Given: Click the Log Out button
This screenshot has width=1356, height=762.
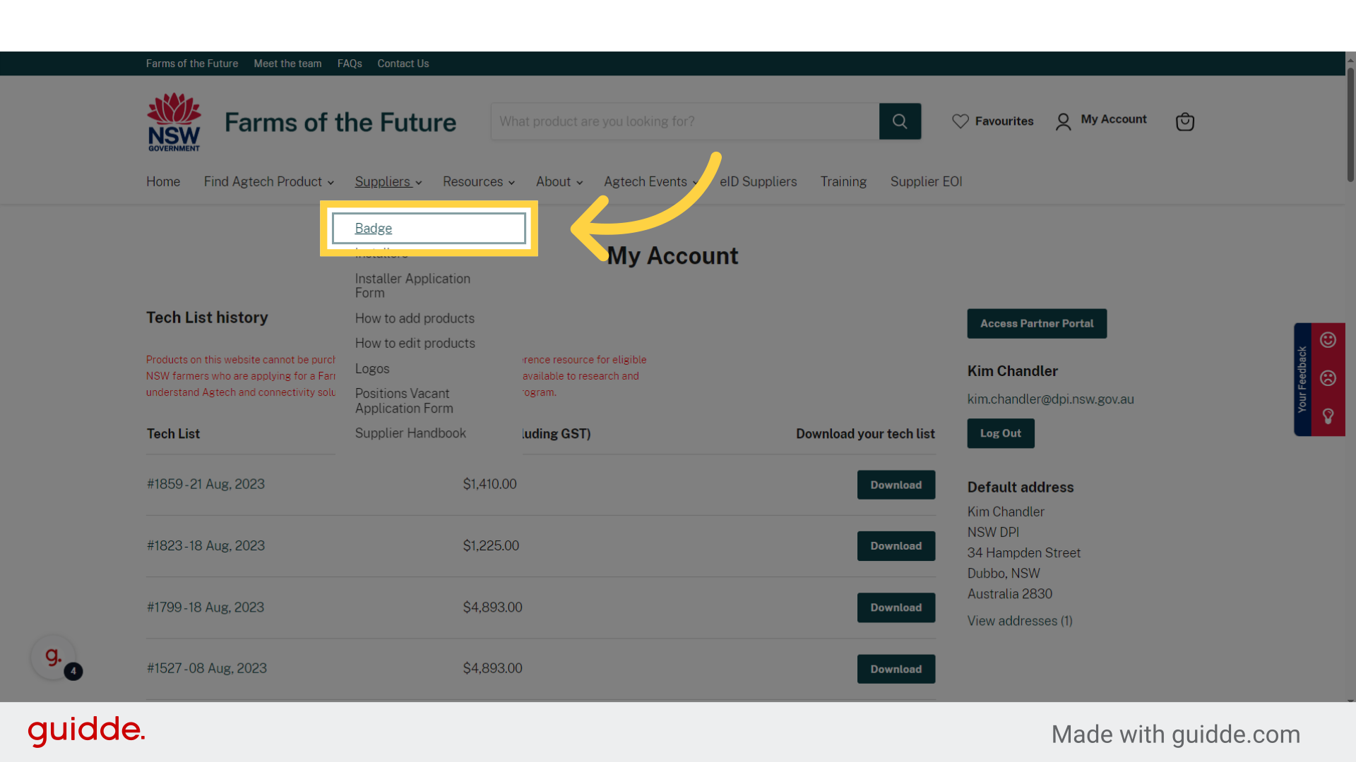Looking at the screenshot, I should [x=1000, y=433].
